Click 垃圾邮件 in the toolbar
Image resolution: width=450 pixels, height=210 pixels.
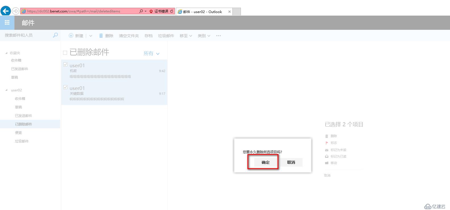pyautogui.click(x=166, y=36)
